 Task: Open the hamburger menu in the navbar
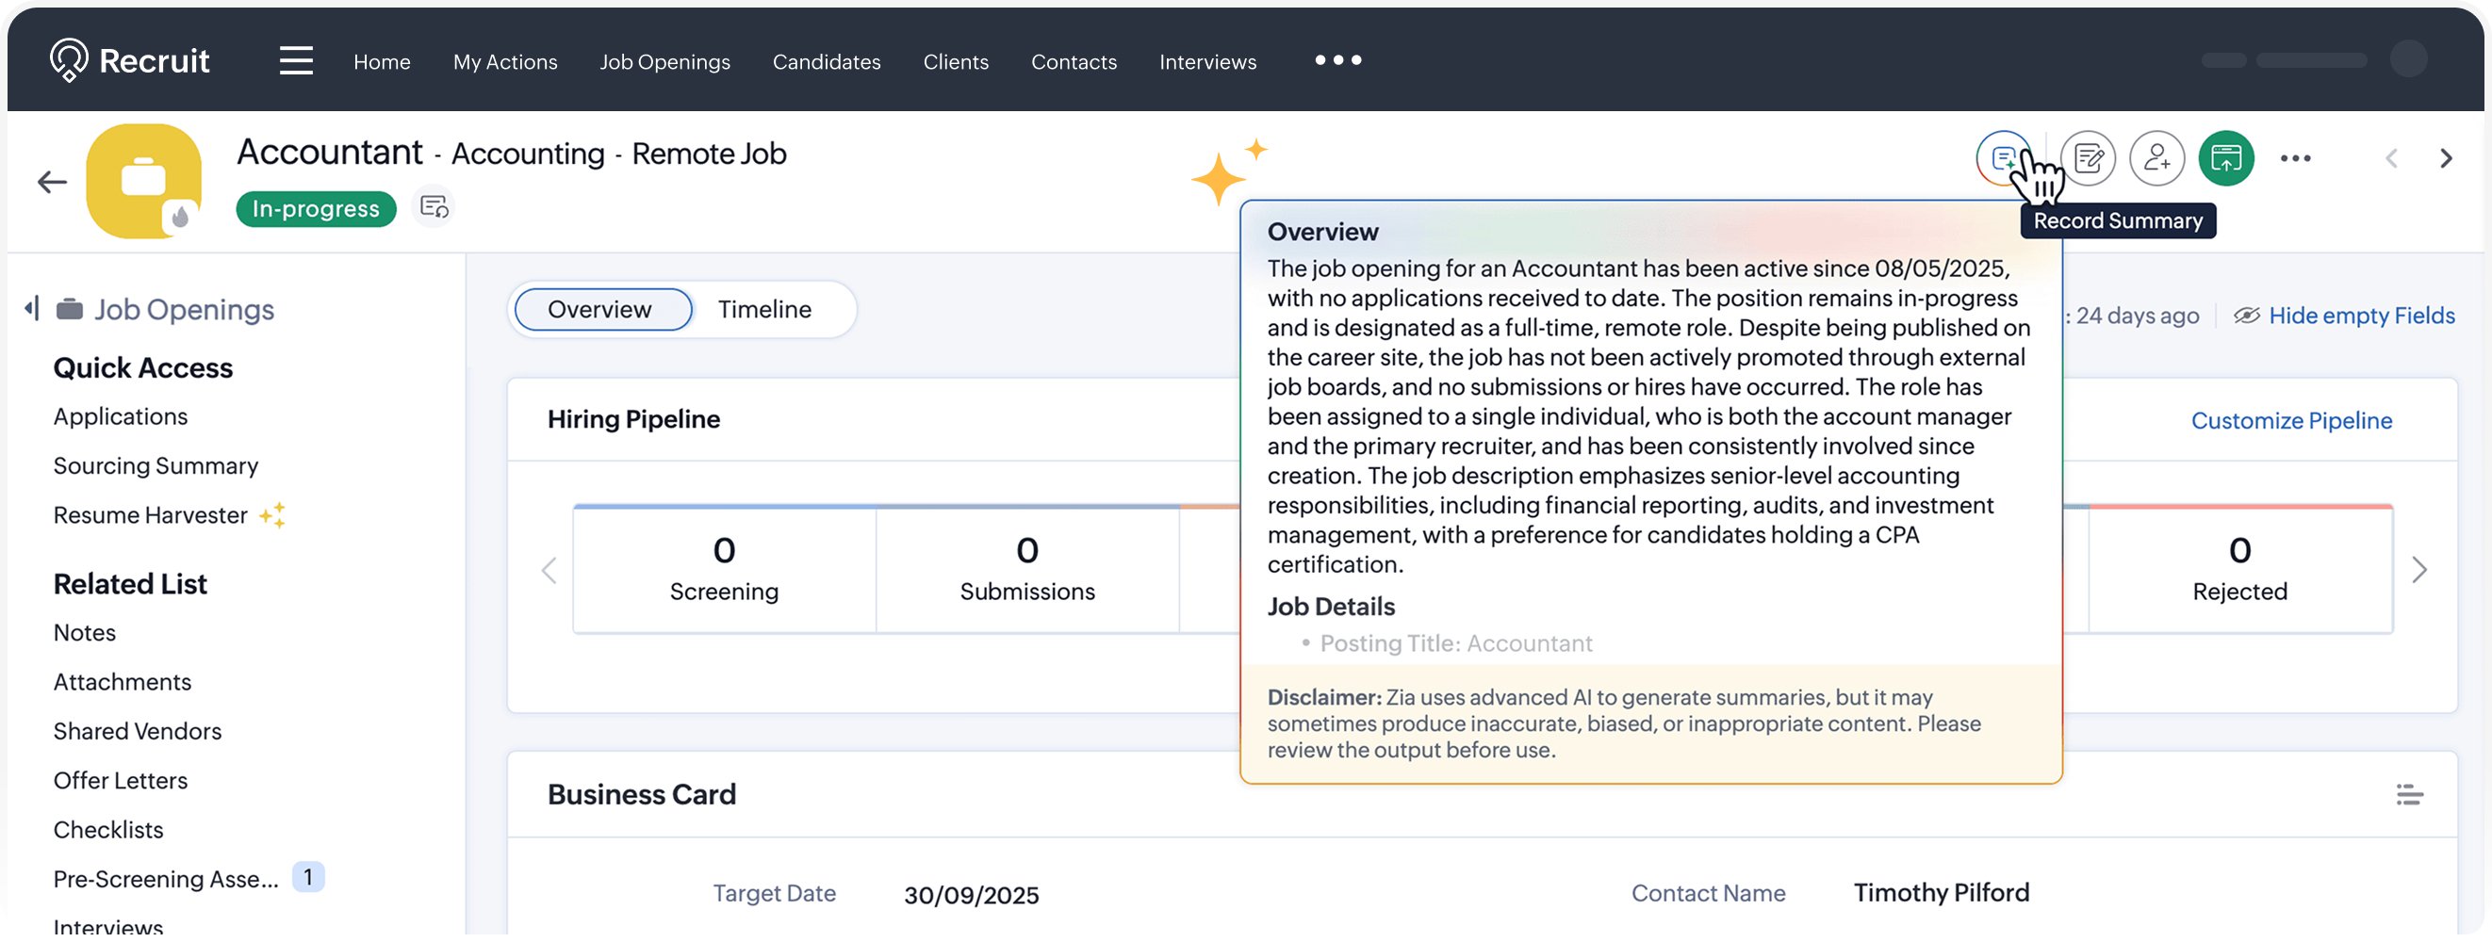(x=296, y=61)
